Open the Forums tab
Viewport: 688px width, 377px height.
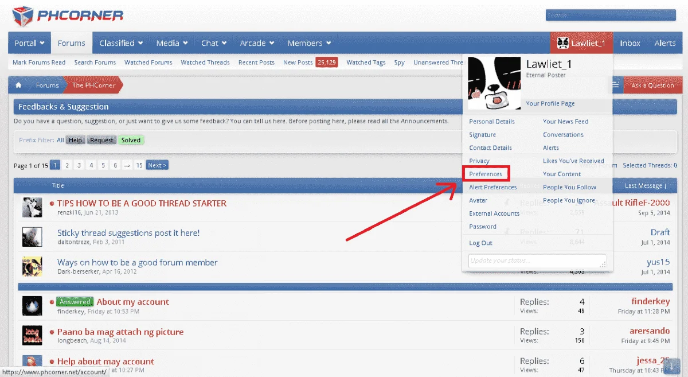click(72, 43)
